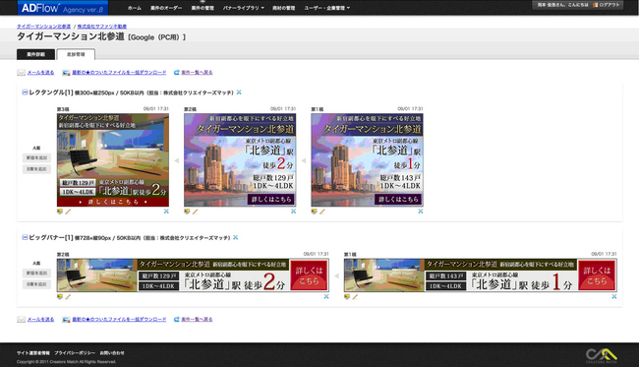
Task: Click the ログアウト logout link
Action: click(607, 5)
